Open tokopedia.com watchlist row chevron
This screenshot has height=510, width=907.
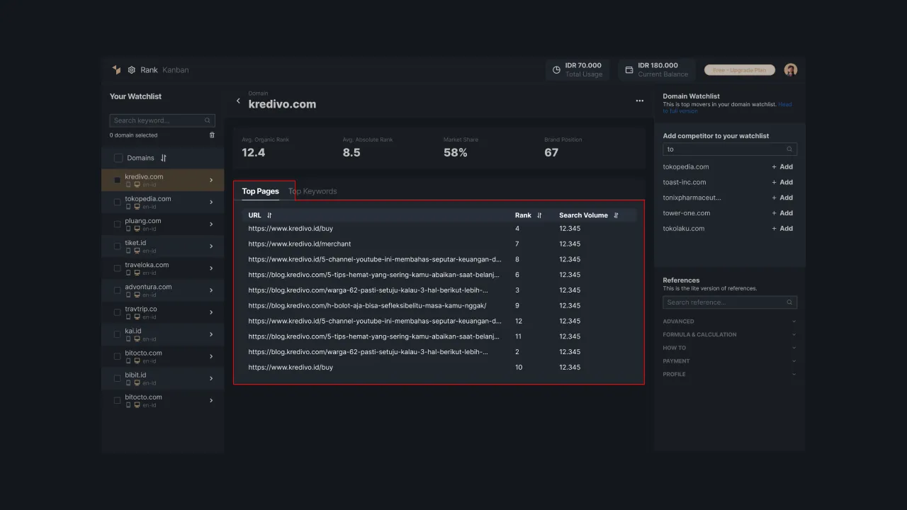coord(211,202)
